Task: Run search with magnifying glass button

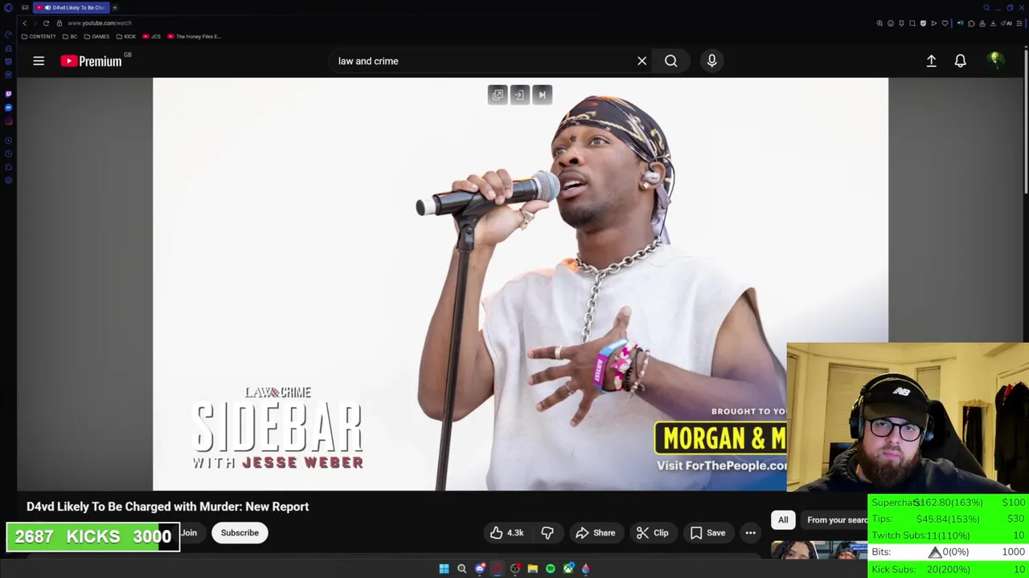Action: [x=670, y=61]
